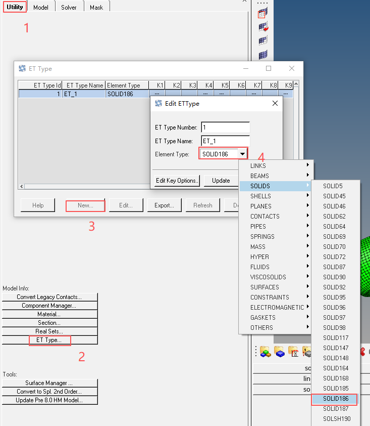Open the Element Type dropdown arrow
Viewport: 370px width, 426px height.
pos(242,154)
